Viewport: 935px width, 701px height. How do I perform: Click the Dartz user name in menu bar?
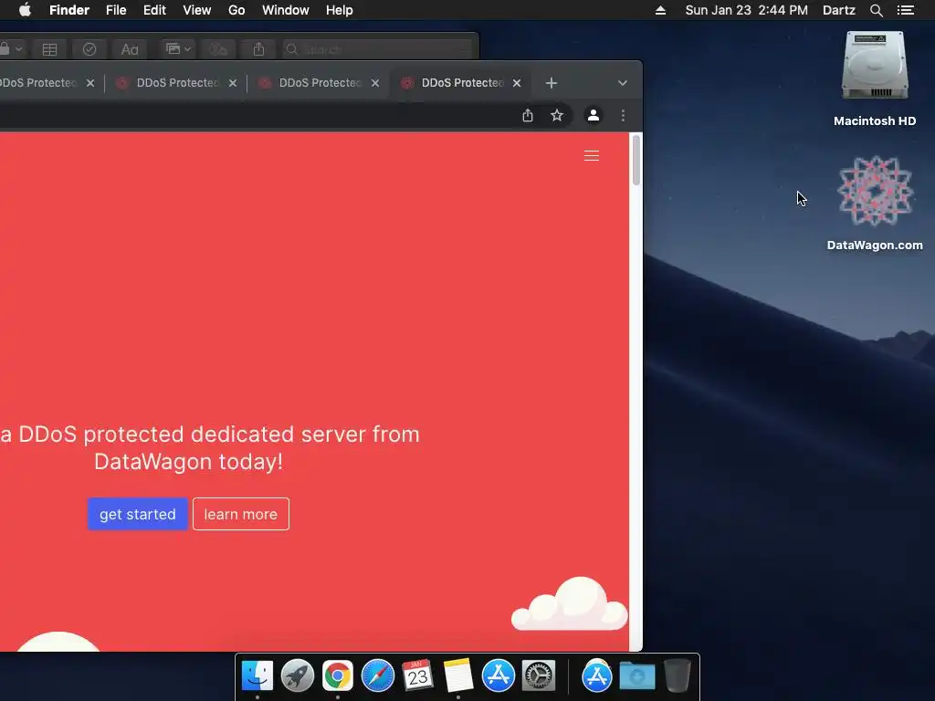coord(838,10)
